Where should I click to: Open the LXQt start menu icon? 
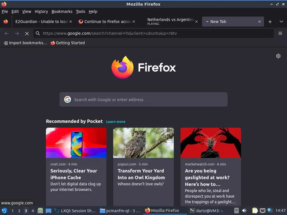tap(4, 211)
